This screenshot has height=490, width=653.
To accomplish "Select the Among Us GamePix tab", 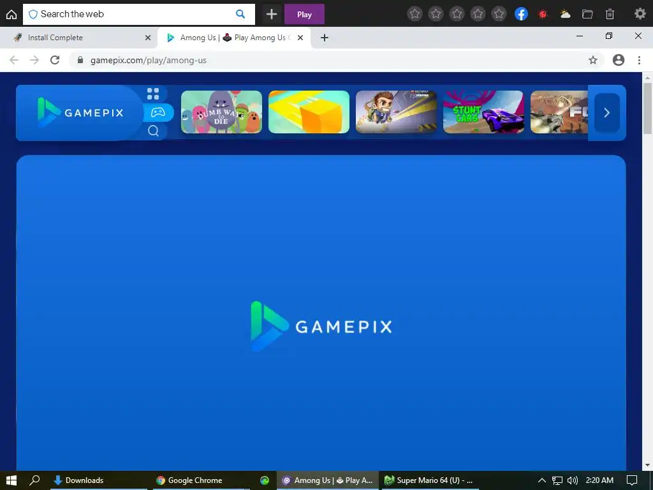I will 235,38.
